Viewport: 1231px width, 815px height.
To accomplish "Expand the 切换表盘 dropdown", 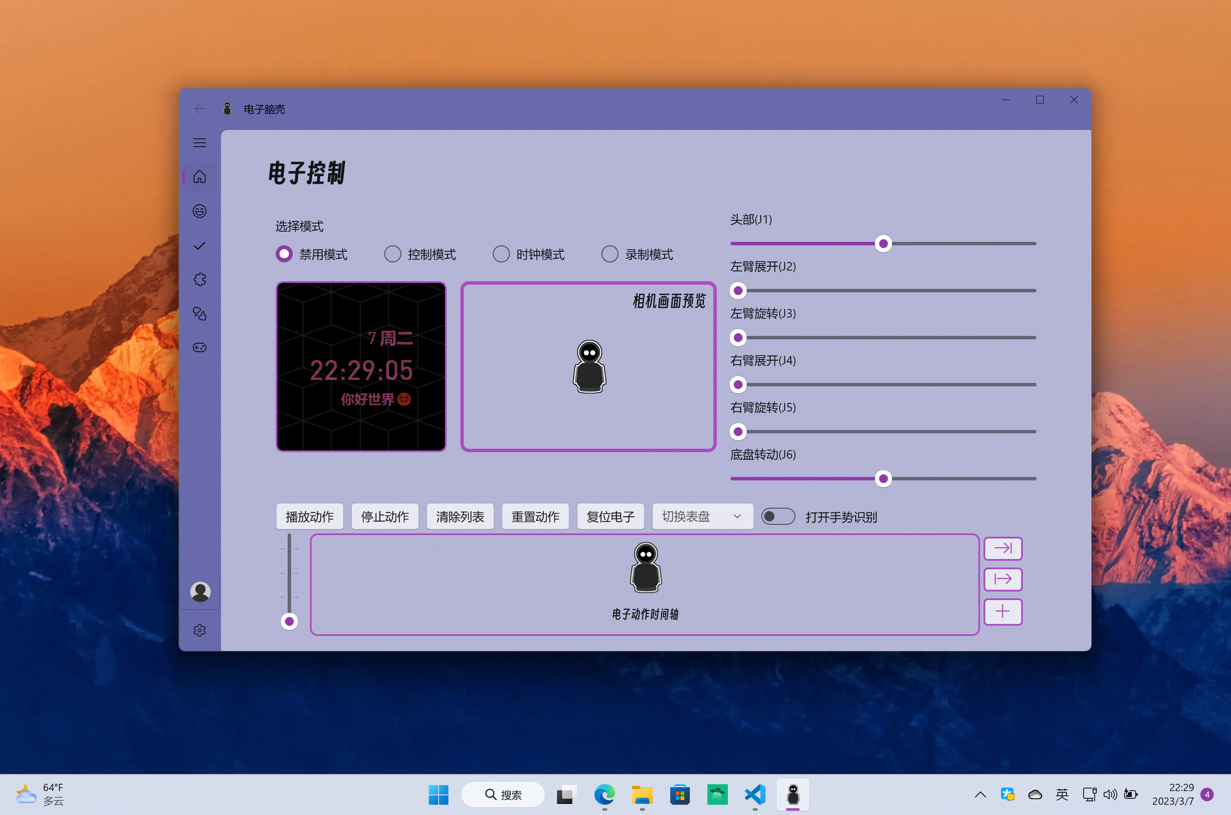I will [702, 517].
